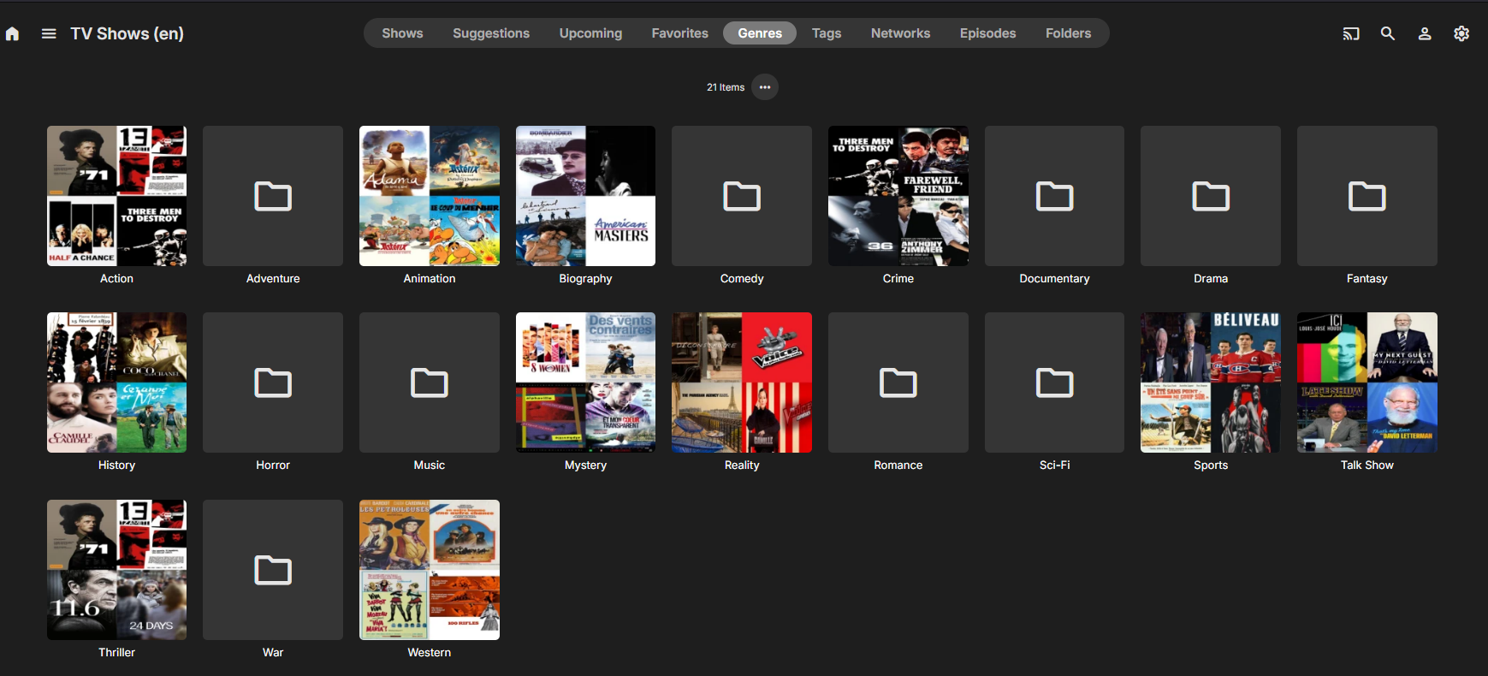Open the Romance genre folder icon
This screenshot has width=1488, height=676.
coord(898,382)
